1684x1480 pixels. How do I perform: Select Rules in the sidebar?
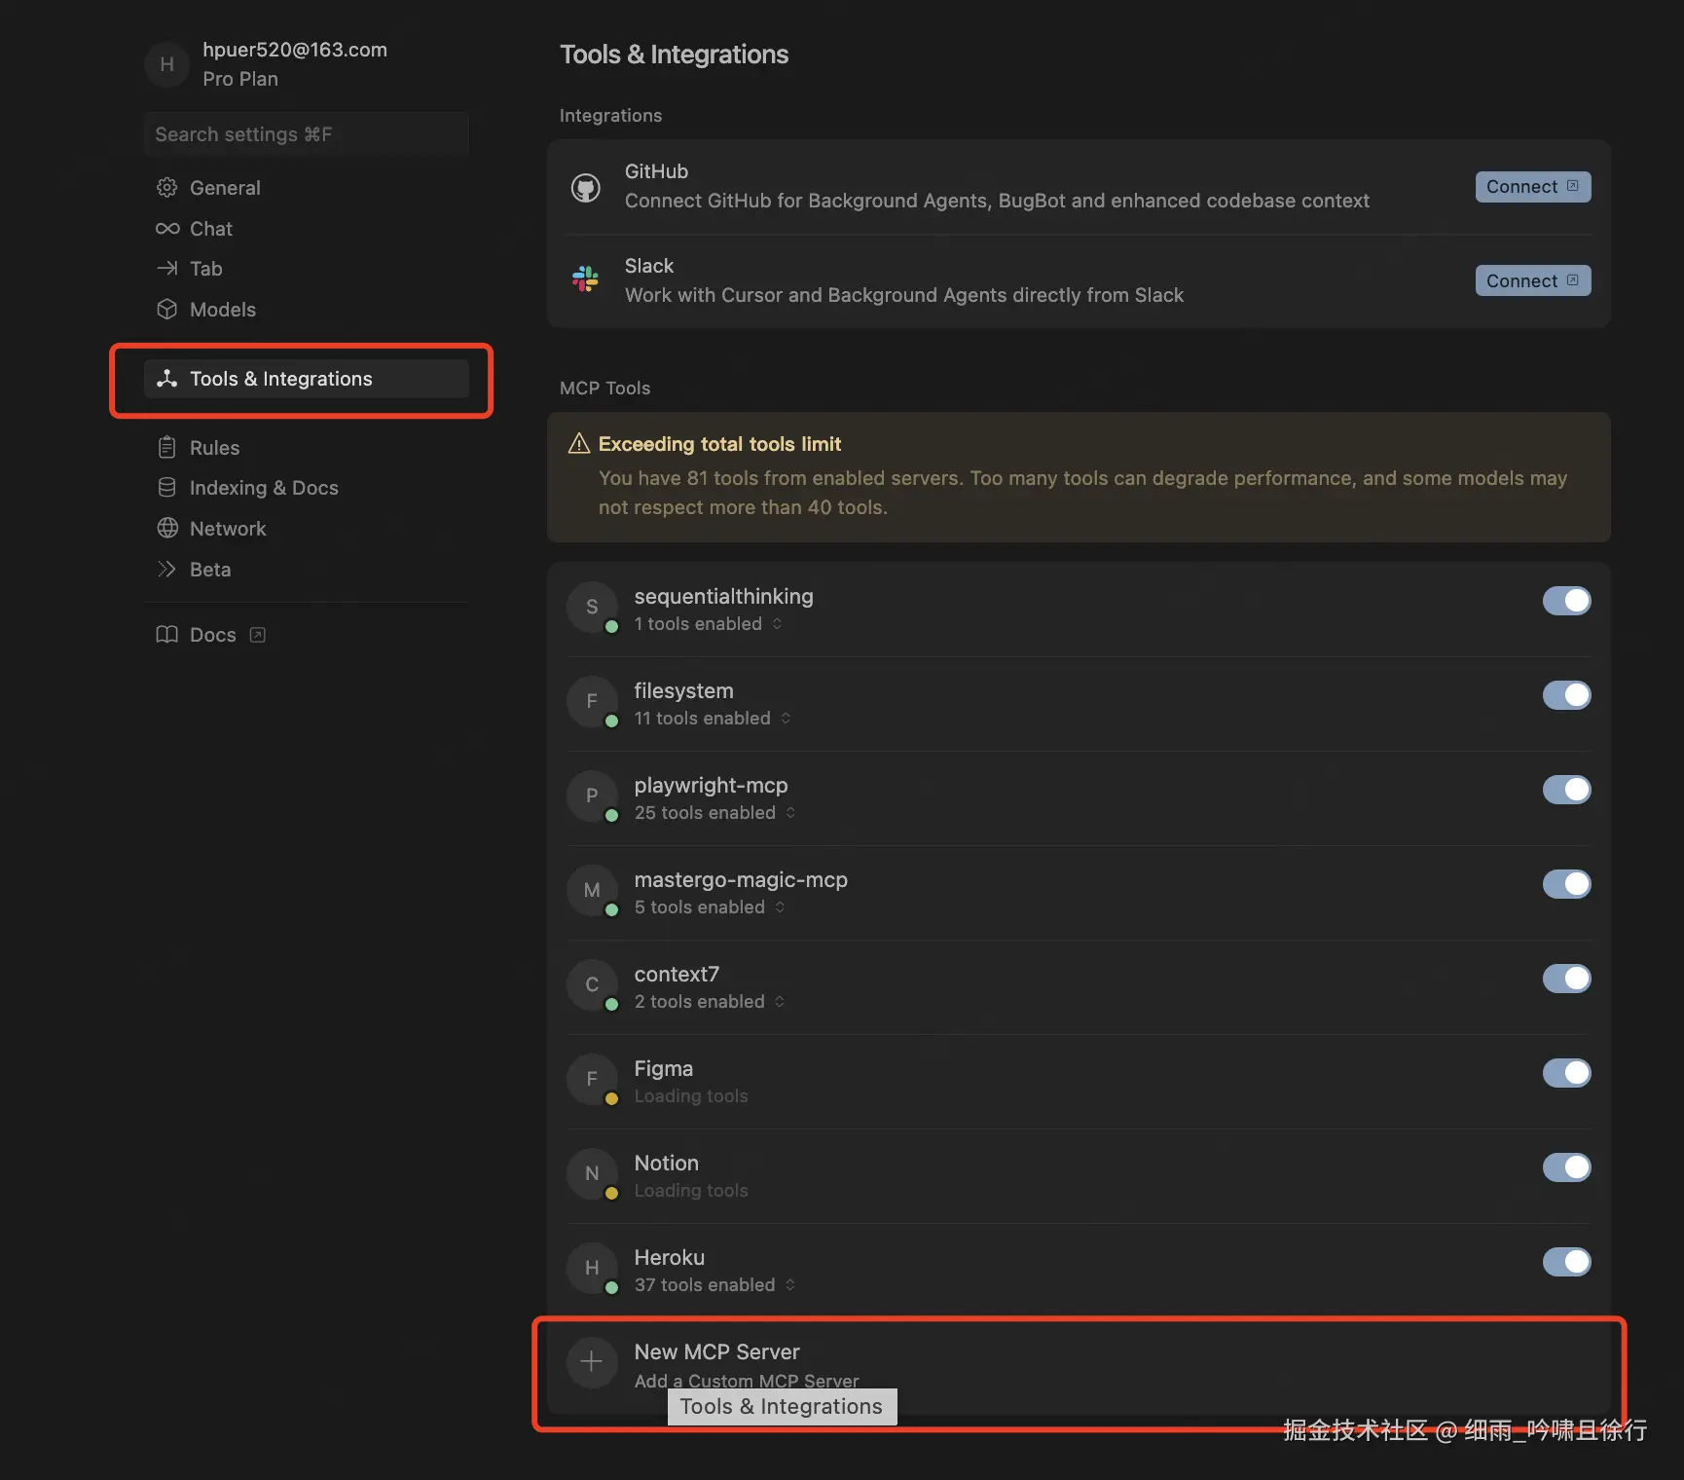tap(306, 447)
